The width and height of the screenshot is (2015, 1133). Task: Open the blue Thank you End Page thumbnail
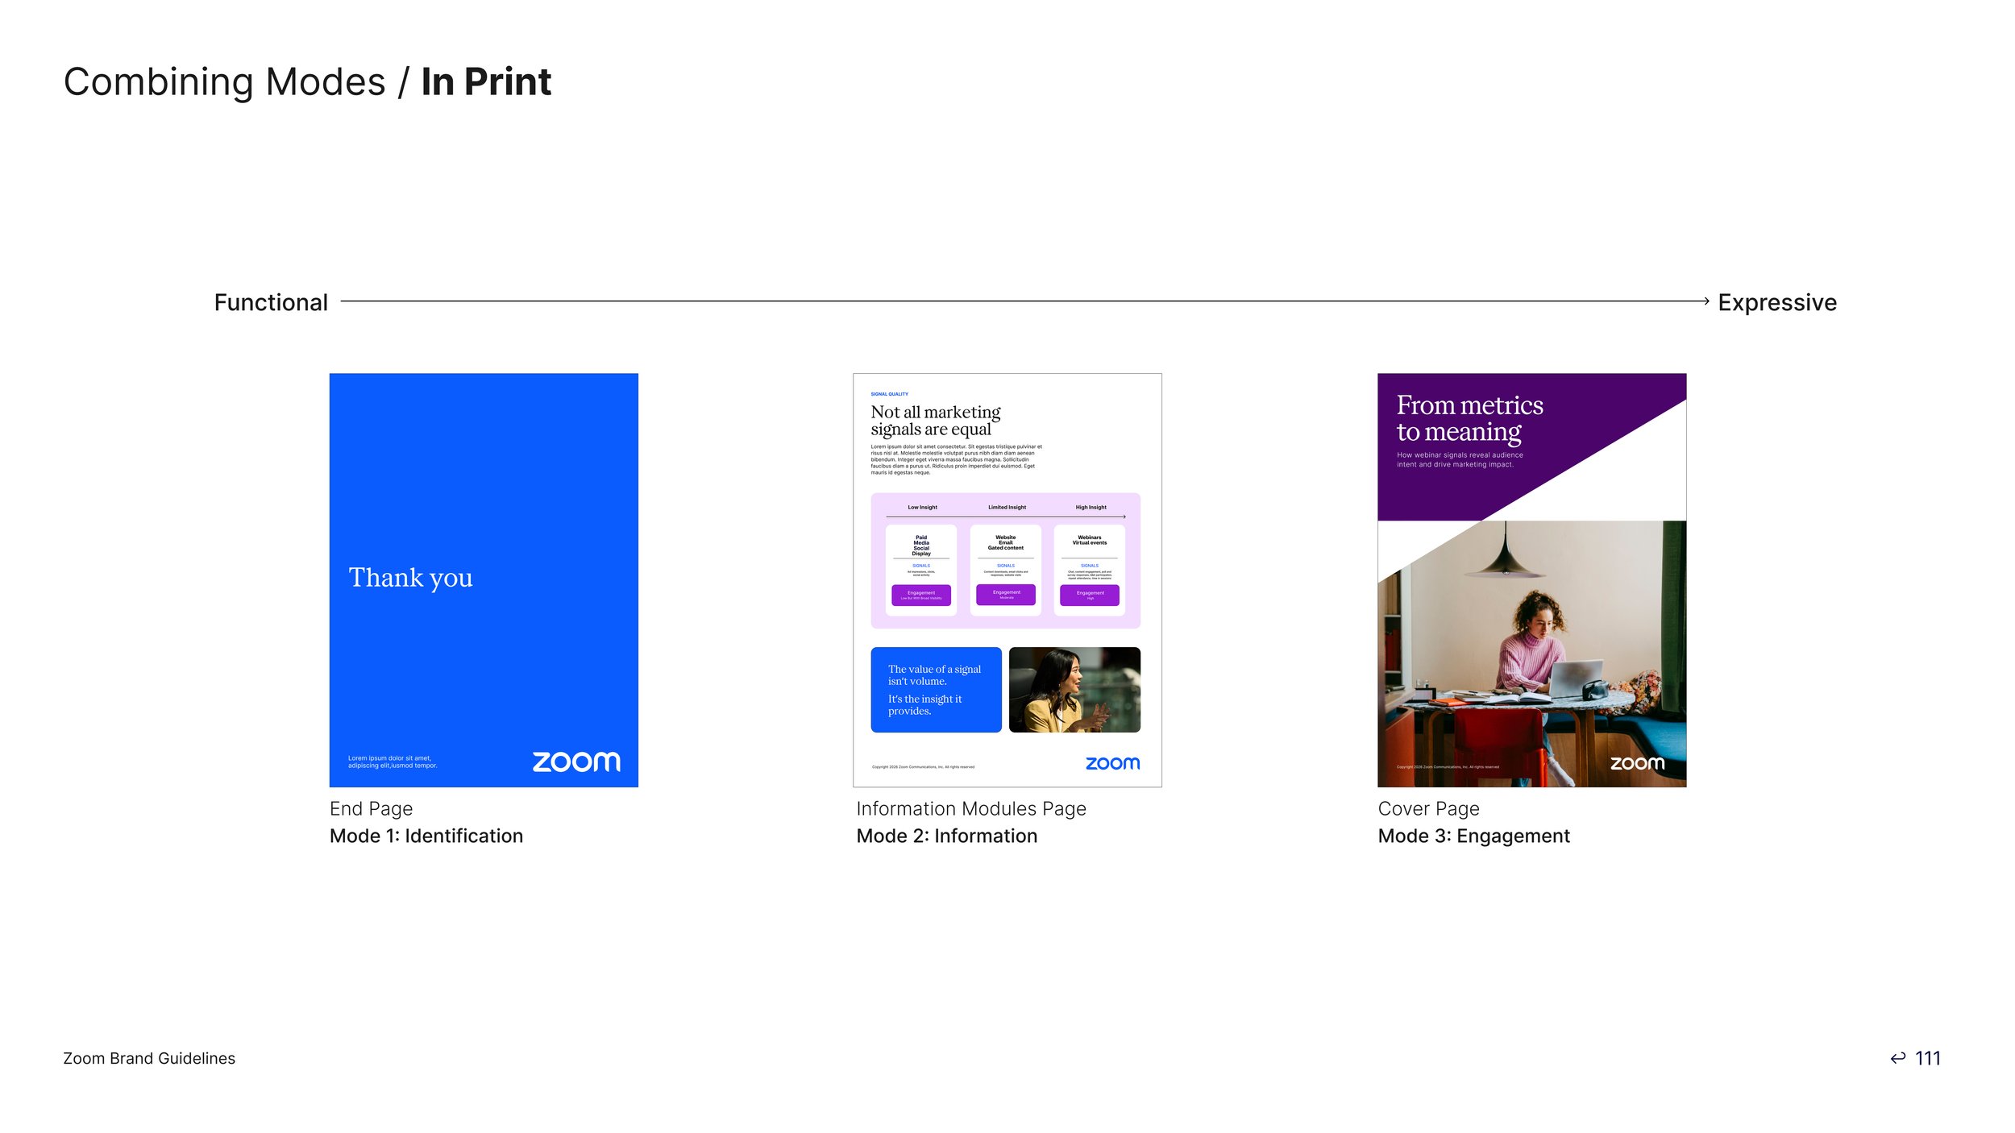[x=484, y=580]
